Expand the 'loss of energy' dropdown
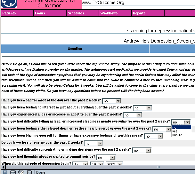 click(x=100, y=143)
